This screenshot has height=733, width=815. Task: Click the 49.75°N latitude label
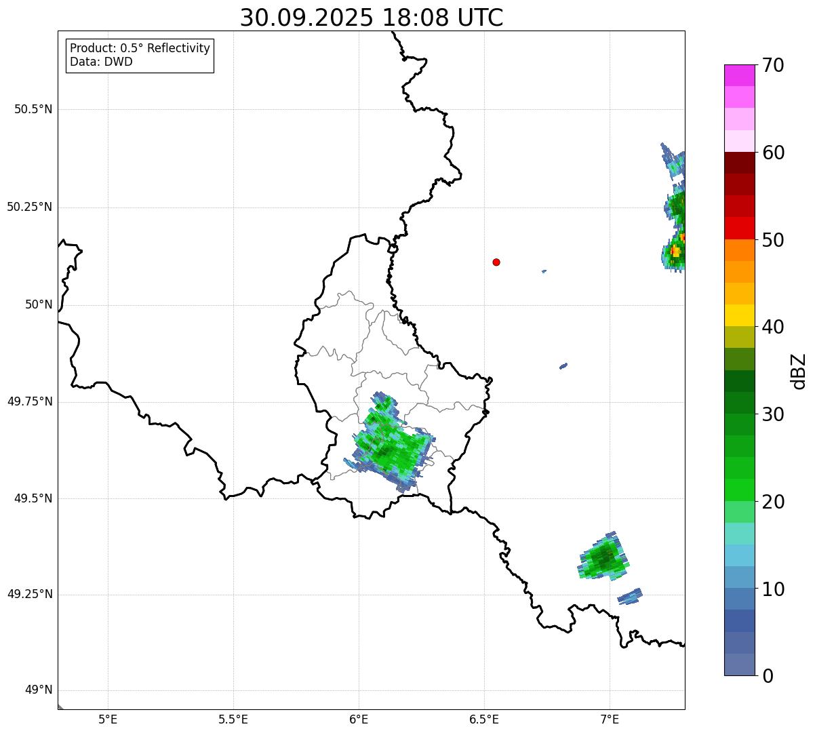29,401
